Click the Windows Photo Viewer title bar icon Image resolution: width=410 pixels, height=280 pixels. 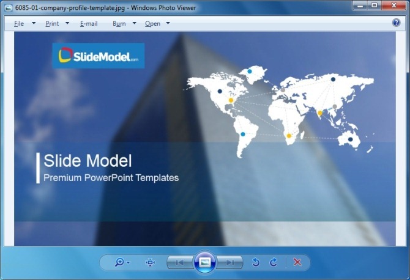coord(9,7)
